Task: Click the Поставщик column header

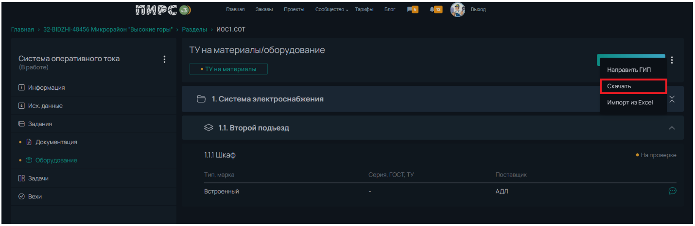Action: pos(511,175)
